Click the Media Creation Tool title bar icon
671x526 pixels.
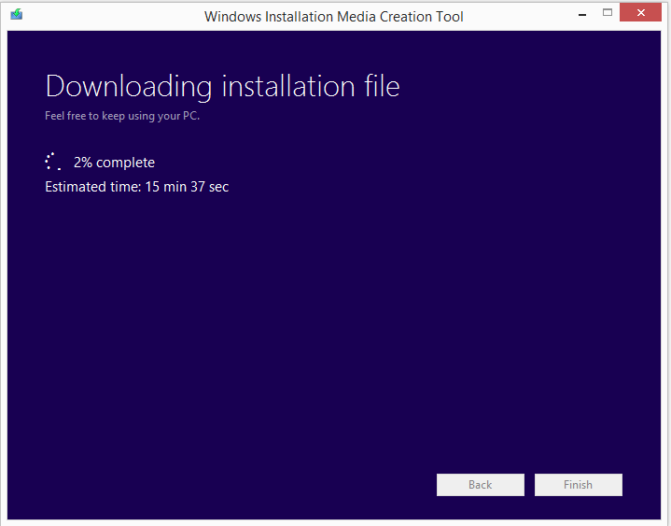[17, 14]
